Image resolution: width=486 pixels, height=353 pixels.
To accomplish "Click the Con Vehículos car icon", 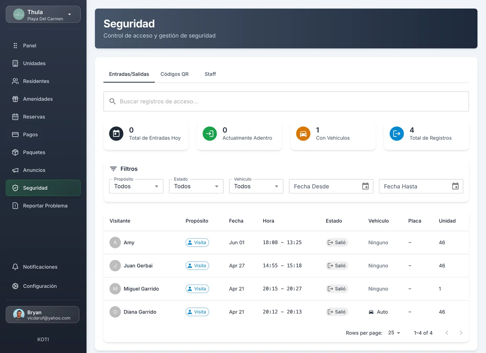I will [x=303, y=134].
